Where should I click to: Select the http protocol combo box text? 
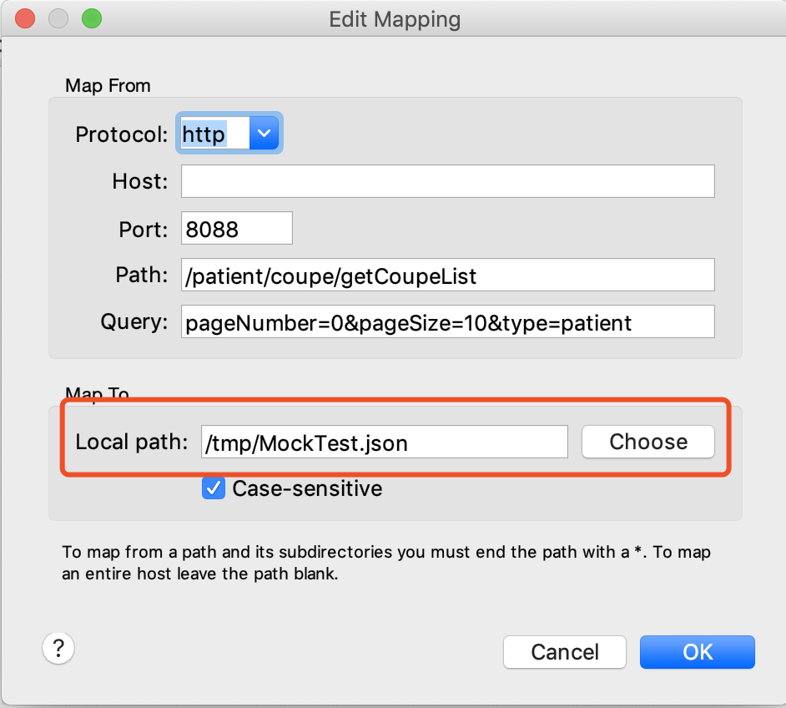214,134
